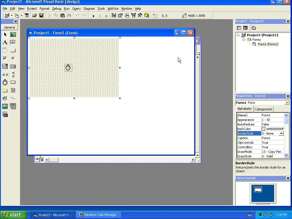
Task: Select the OptionButton tool in toolbox
Action: coord(13,58)
